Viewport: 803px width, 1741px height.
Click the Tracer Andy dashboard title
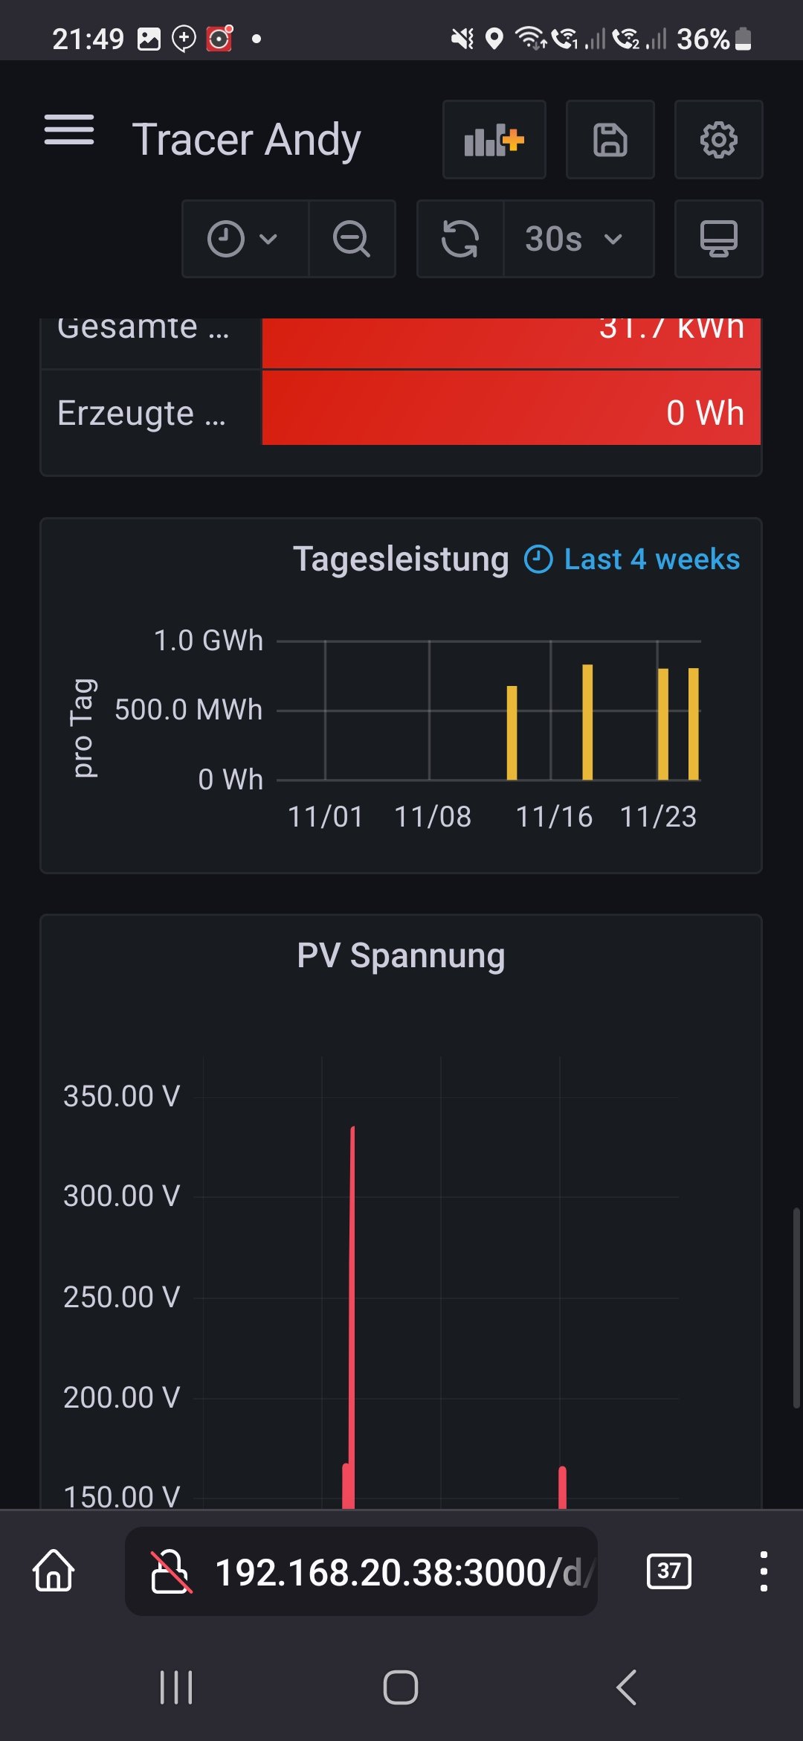(x=246, y=140)
